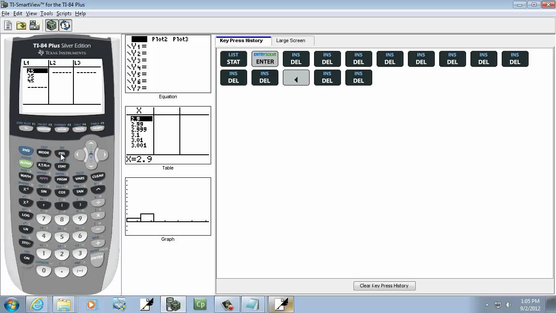The width and height of the screenshot is (556, 313).
Task: Click the calculator's down arrow key
Action: tap(91, 165)
